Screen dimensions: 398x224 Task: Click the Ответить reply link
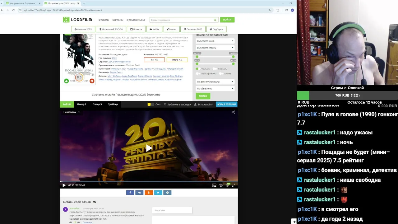pos(87,222)
